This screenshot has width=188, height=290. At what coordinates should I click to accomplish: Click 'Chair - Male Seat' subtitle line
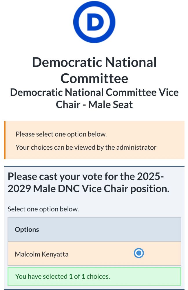tap(94, 104)
